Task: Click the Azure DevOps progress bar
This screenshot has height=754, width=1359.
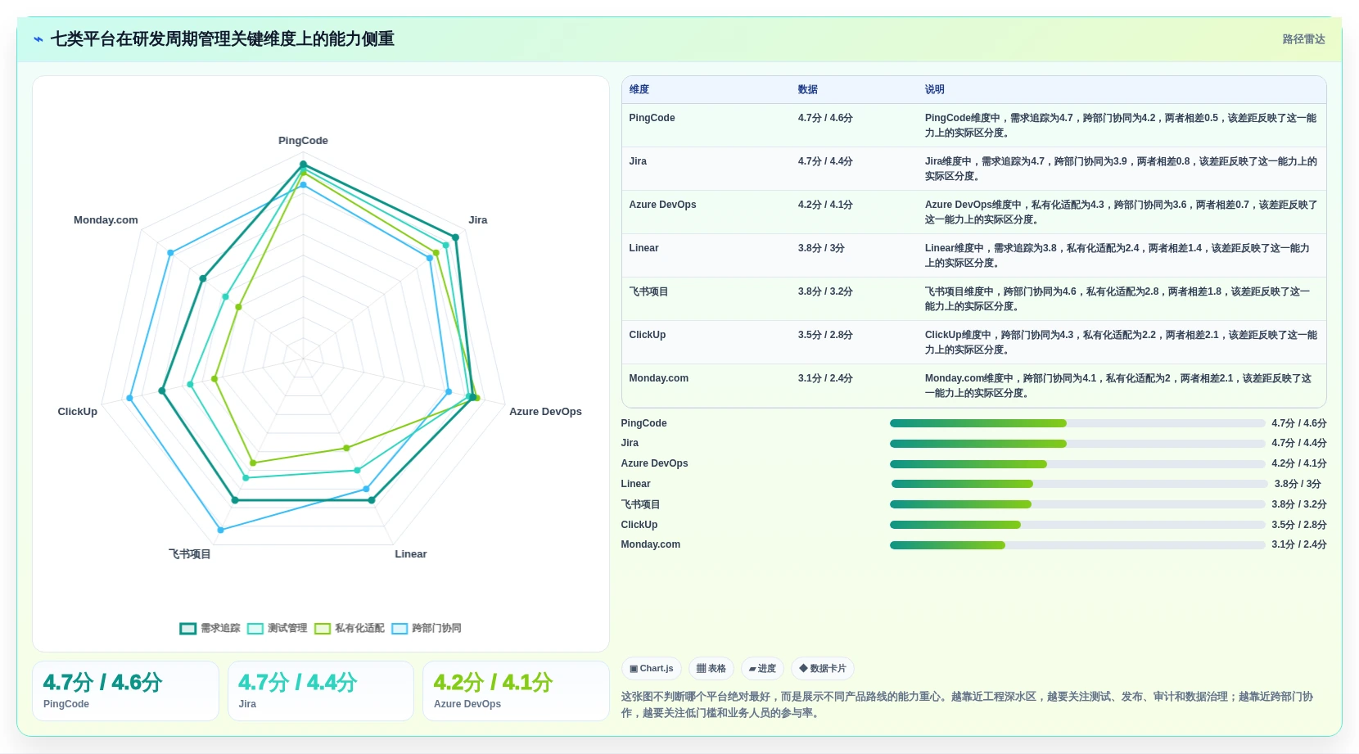Action: [x=1077, y=464]
